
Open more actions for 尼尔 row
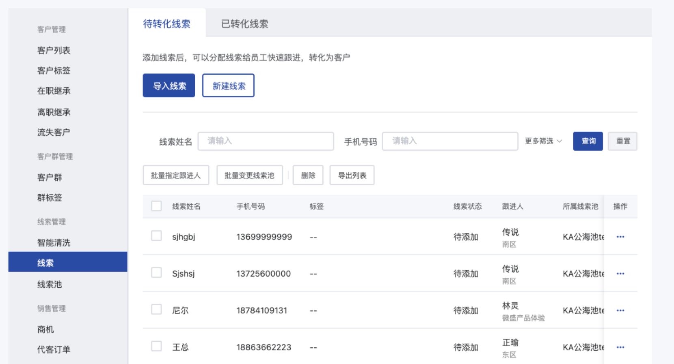click(620, 310)
